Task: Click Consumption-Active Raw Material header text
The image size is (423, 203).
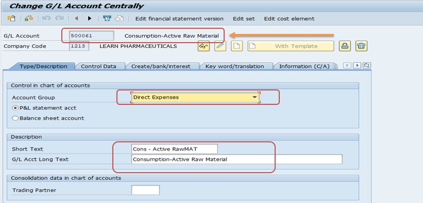Action: tap(172, 36)
